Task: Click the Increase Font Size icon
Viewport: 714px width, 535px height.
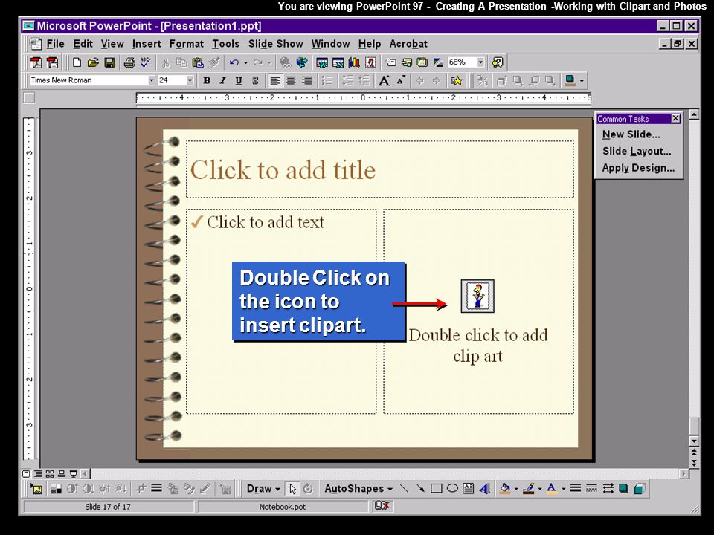Action: pos(385,81)
